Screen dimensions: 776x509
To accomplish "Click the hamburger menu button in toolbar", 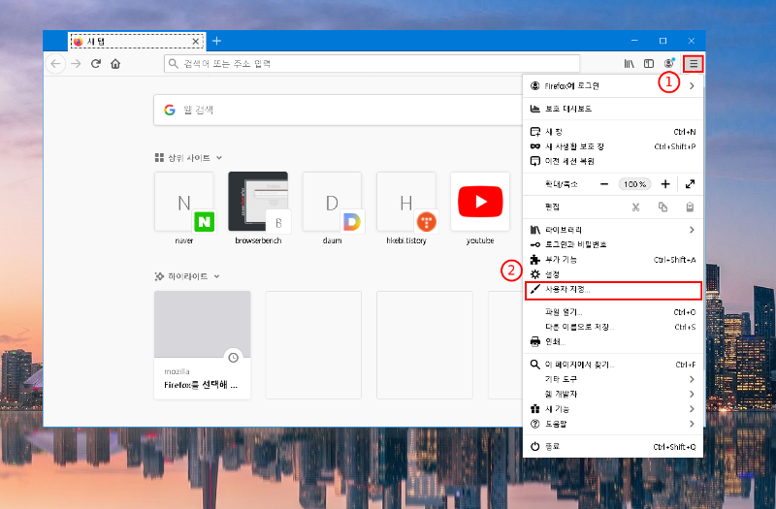I will [x=695, y=64].
